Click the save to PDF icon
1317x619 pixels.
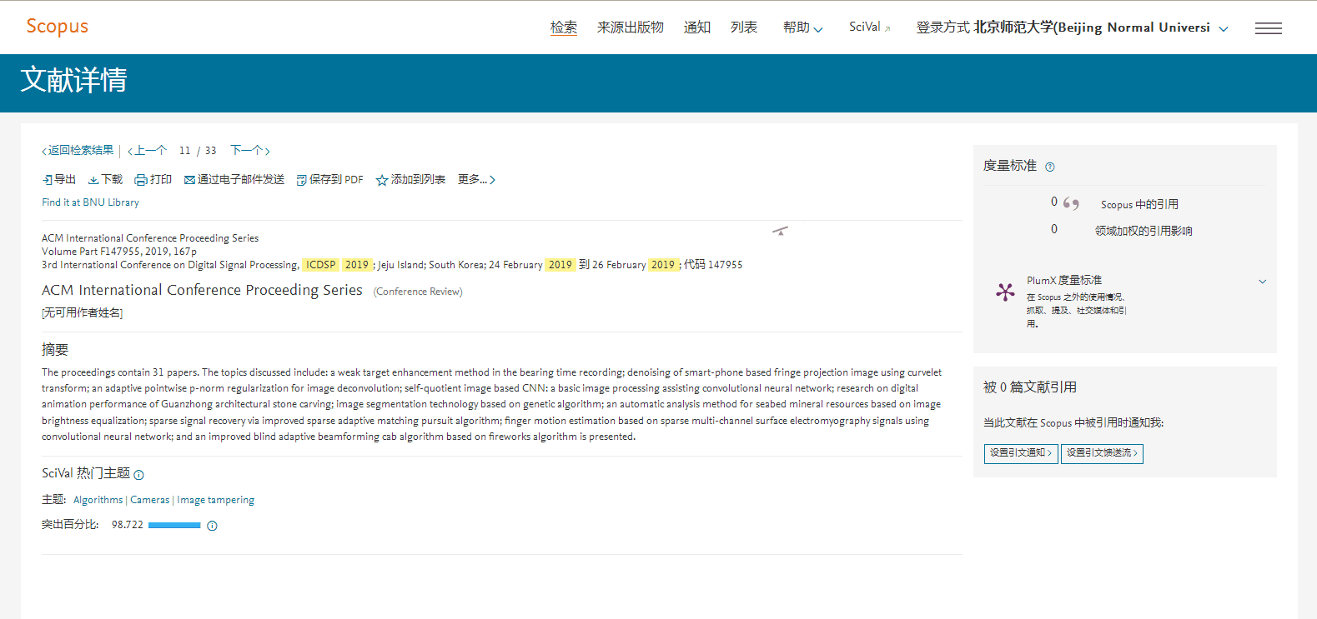301,180
